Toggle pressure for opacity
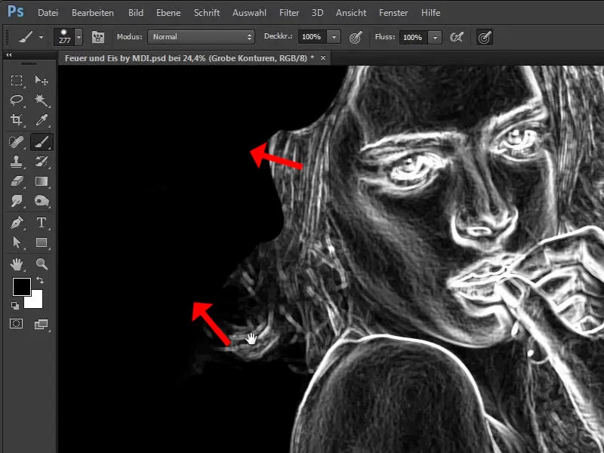Image resolution: width=604 pixels, height=453 pixels. pos(356,37)
